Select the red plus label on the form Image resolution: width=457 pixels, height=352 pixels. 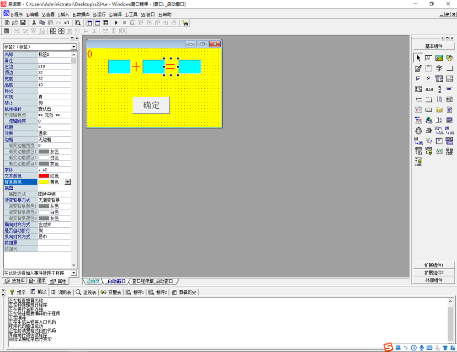click(x=136, y=67)
